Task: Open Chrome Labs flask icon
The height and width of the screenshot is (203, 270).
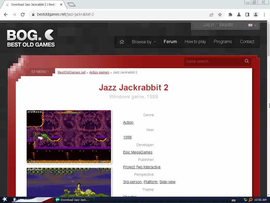Action: coord(239,15)
